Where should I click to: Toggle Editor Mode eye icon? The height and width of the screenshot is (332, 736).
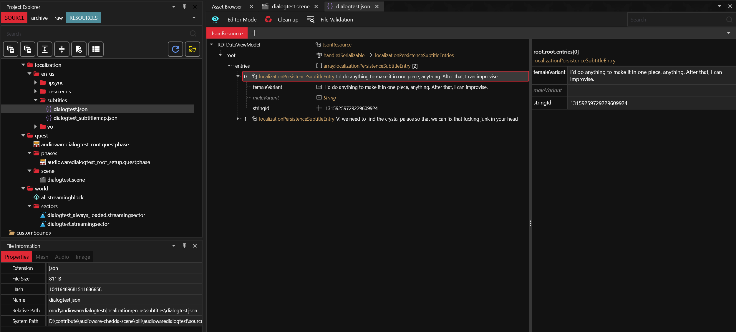pos(215,20)
